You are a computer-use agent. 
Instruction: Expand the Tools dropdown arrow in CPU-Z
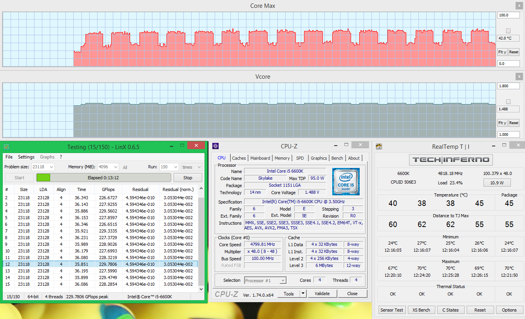[303, 294]
